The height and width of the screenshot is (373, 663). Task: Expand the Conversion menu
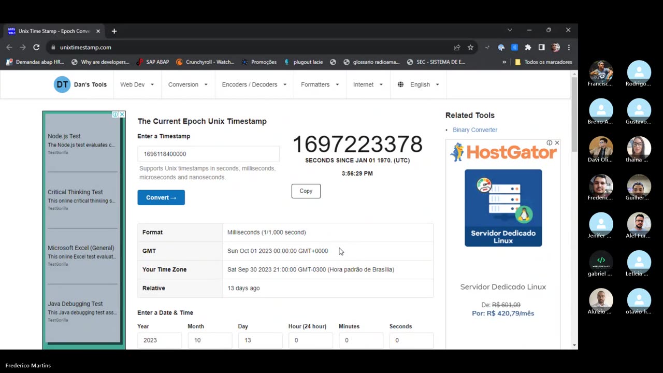188,84
